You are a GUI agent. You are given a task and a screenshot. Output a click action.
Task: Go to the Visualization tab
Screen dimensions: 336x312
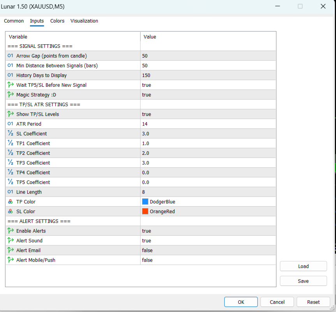(84, 21)
